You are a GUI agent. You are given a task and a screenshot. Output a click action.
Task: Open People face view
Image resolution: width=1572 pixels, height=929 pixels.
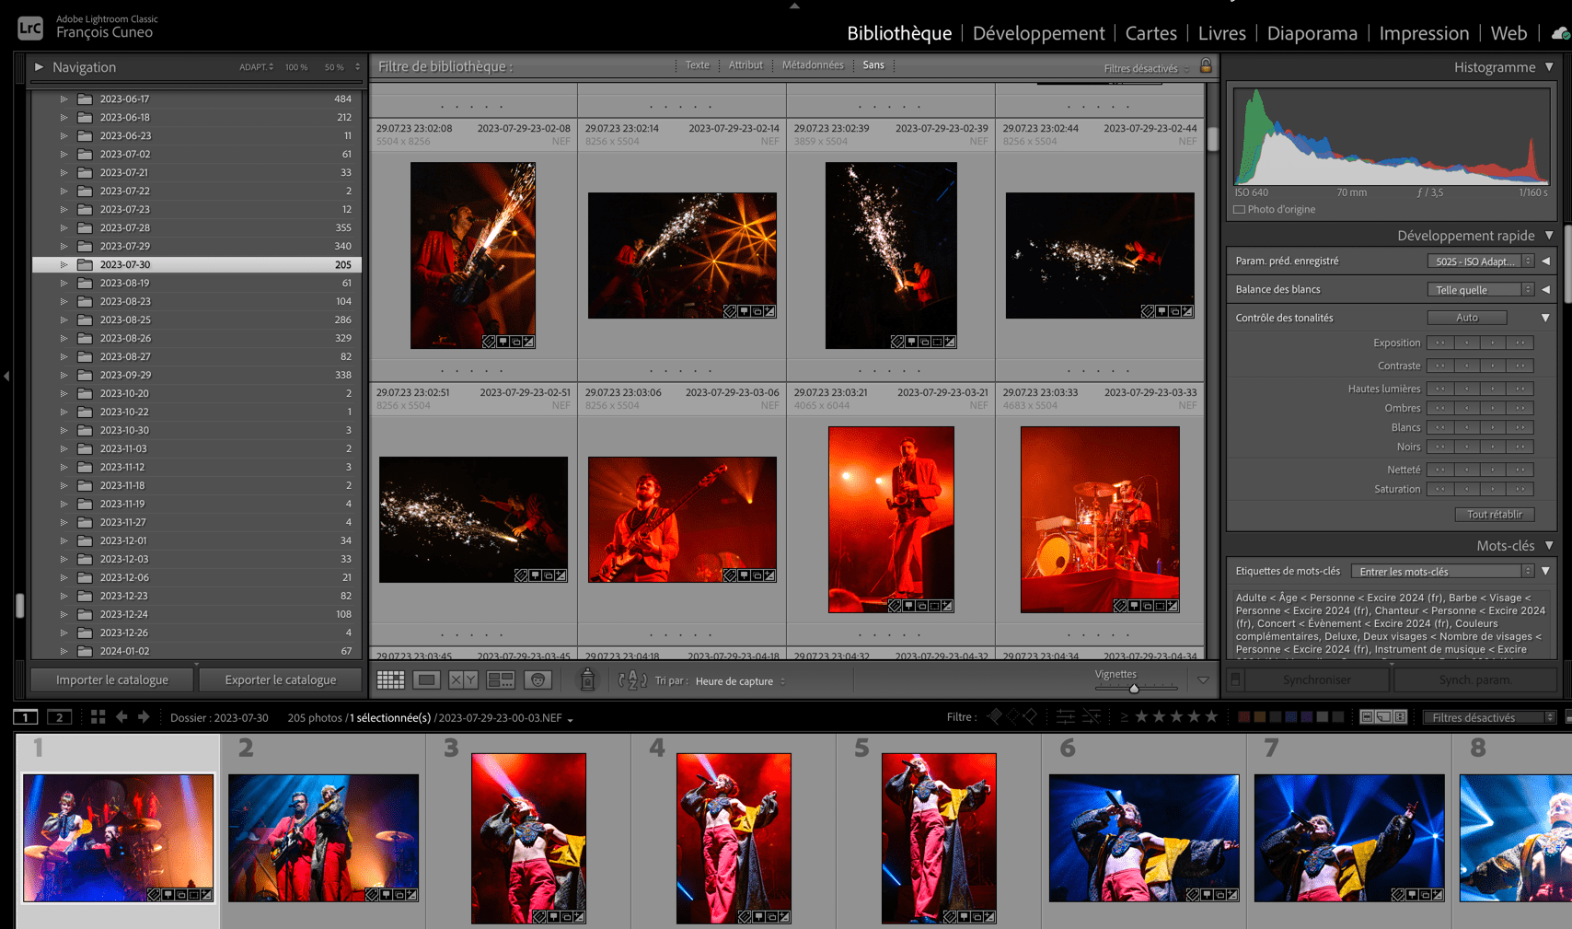point(538,680)
